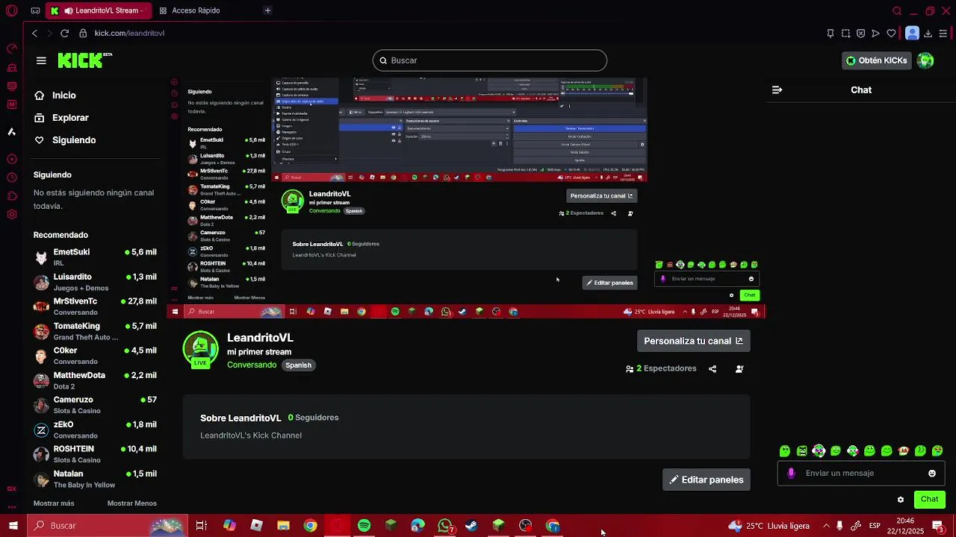Collapse list with Mostrar Menos
Screen dimensions: 956x537
(x=131, y=503)
